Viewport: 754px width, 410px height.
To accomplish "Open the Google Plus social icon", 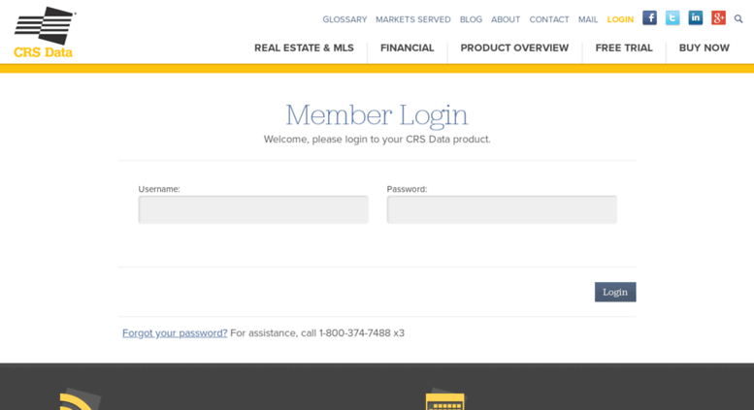I will pyautogui.click(x=718, y=18).
